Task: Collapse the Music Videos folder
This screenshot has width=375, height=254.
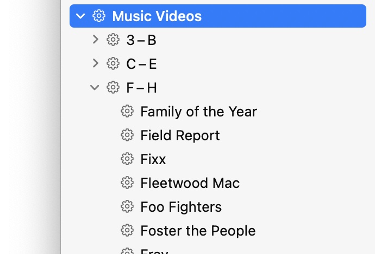Action: pyautogui.click(x=81, y=16)
